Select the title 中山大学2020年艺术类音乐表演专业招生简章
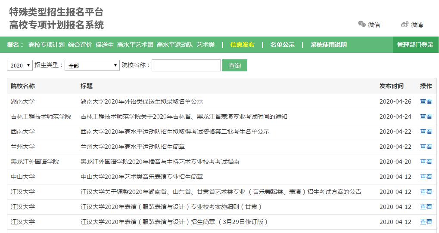 pyautogui.click(x=142, y=177)
